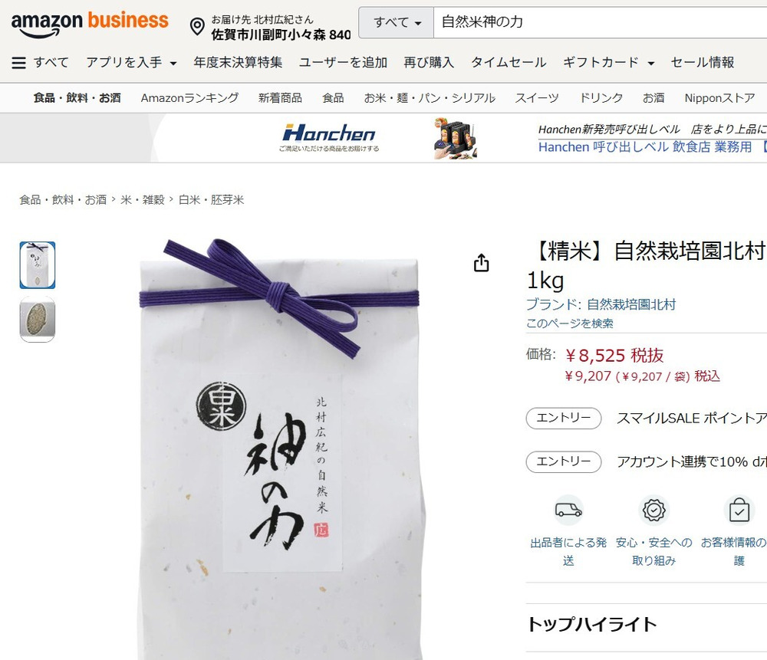Image resolution: width=767 pixels, height=660 pixels.
Task: Open the hamburger すべて menu
Action: pyautogui.click(x=40, y=63)
